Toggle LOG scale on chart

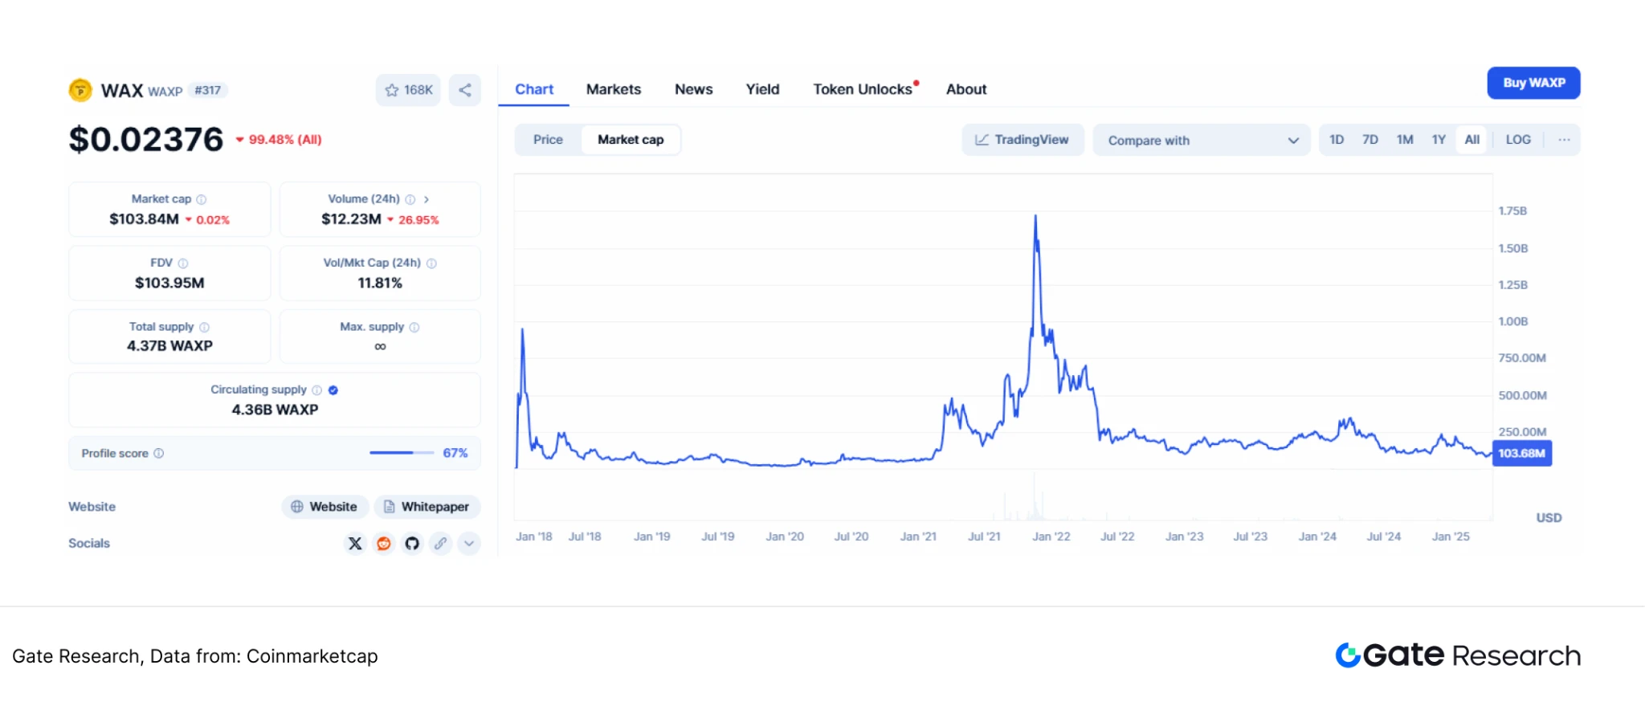1517,140
